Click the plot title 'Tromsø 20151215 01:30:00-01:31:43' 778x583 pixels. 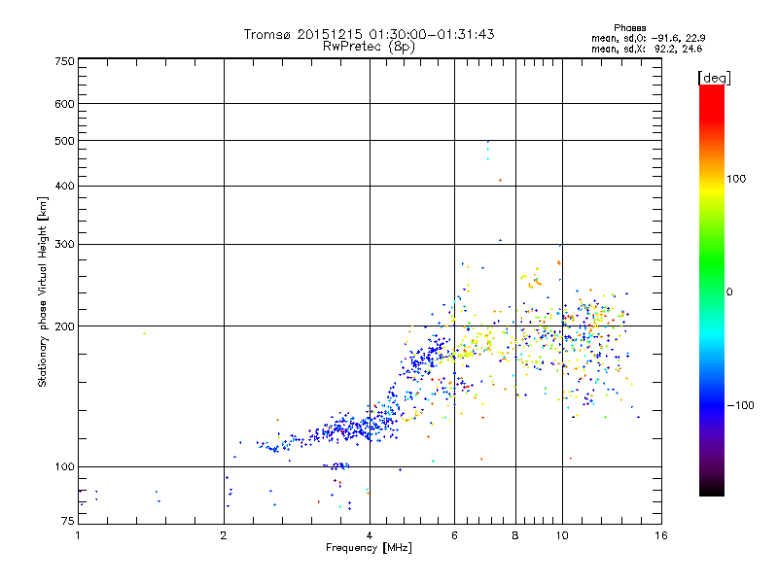tap(369, 34)
